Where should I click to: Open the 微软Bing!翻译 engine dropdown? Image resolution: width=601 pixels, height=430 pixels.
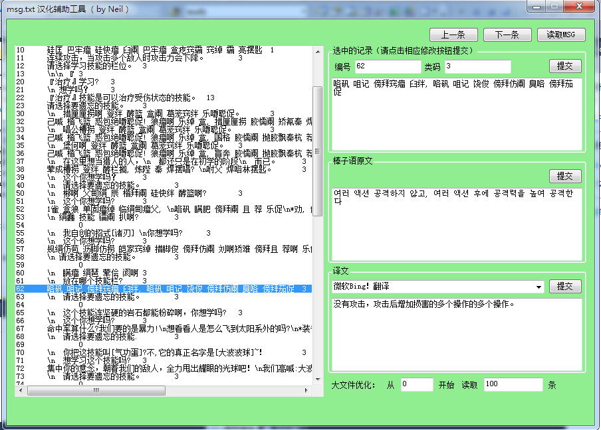(538, 287)
